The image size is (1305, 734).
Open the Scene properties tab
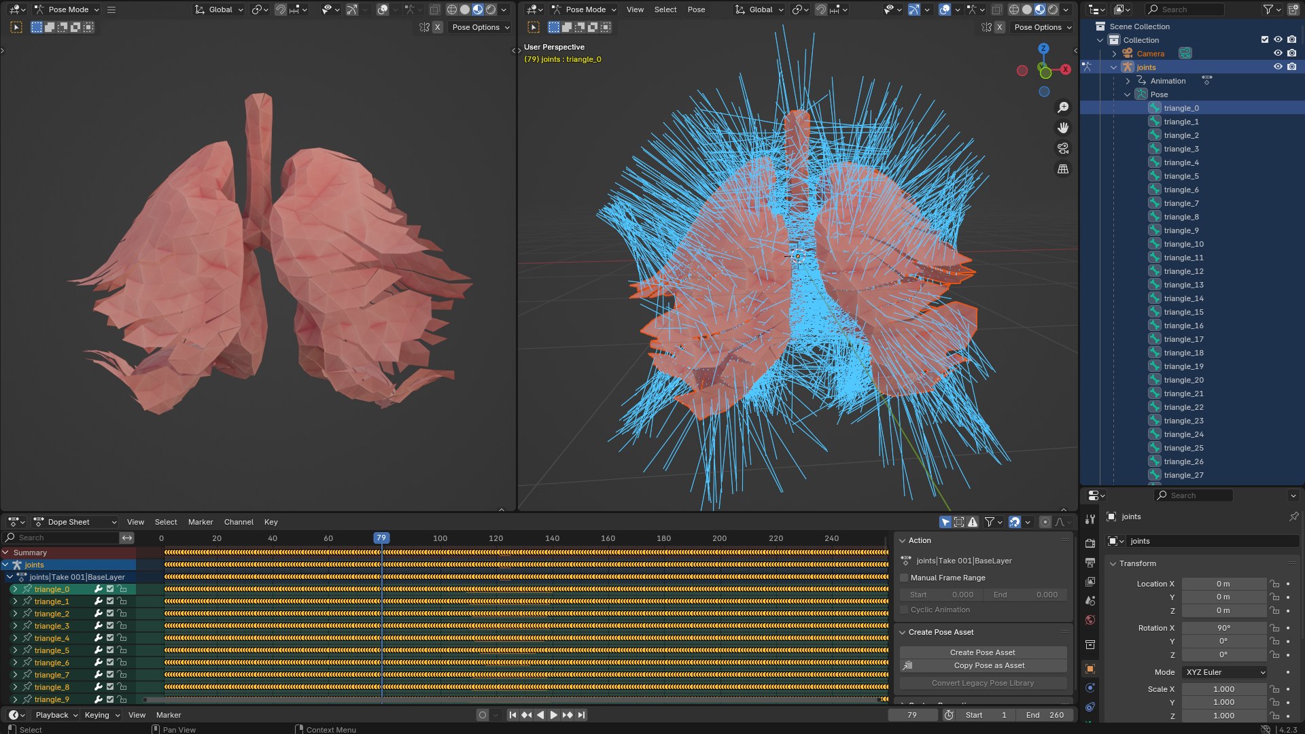pyautogui.click(x=1090, y=600)
